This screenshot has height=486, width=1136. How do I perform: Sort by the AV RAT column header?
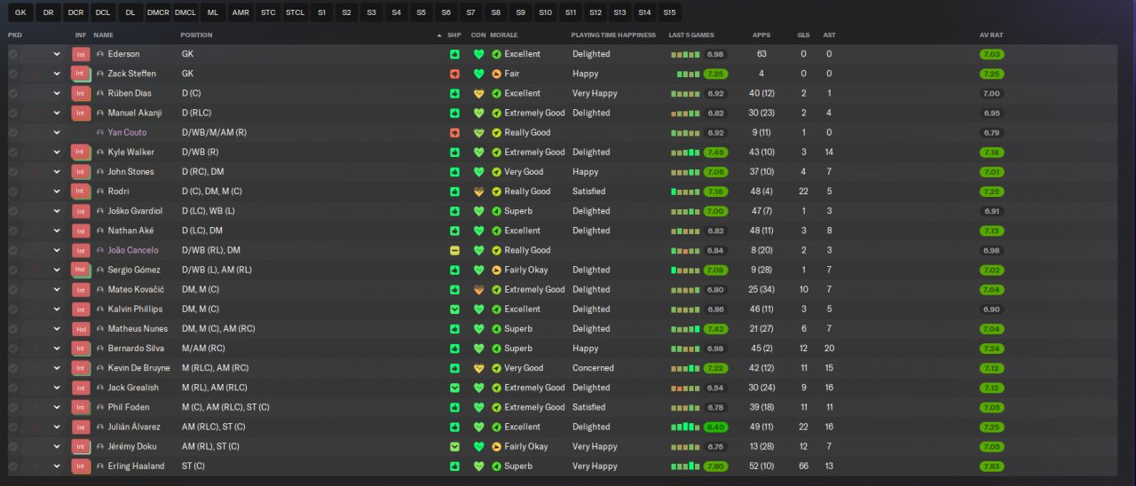pyautogui.click(x=991, y=35)
